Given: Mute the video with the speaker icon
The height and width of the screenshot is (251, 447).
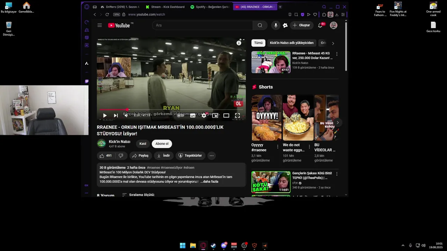Looking at the screenshot, I should (x=126, y=115).
